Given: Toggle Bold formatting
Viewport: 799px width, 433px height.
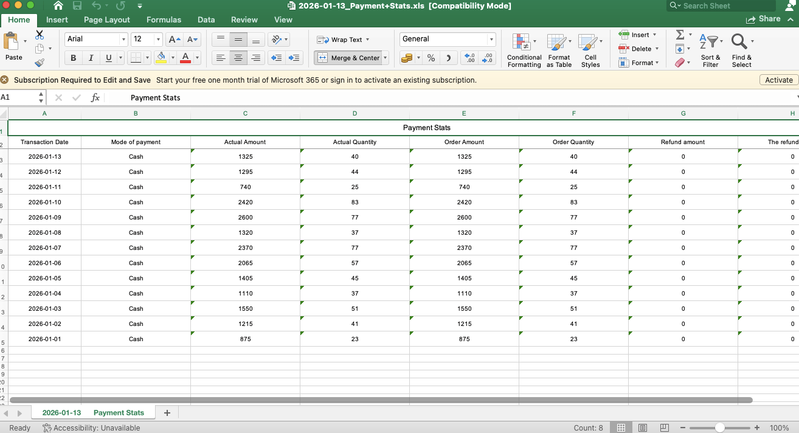Looking at the screenshot, I should 74,58.
